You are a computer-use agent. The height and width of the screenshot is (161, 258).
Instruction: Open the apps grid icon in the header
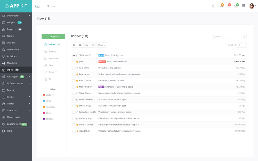pos(243,6)
